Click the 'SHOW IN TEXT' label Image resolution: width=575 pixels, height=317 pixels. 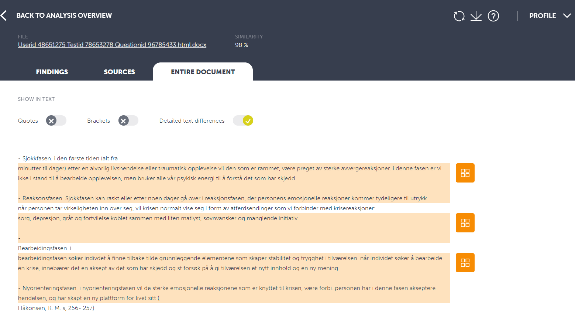pos(36,99)
